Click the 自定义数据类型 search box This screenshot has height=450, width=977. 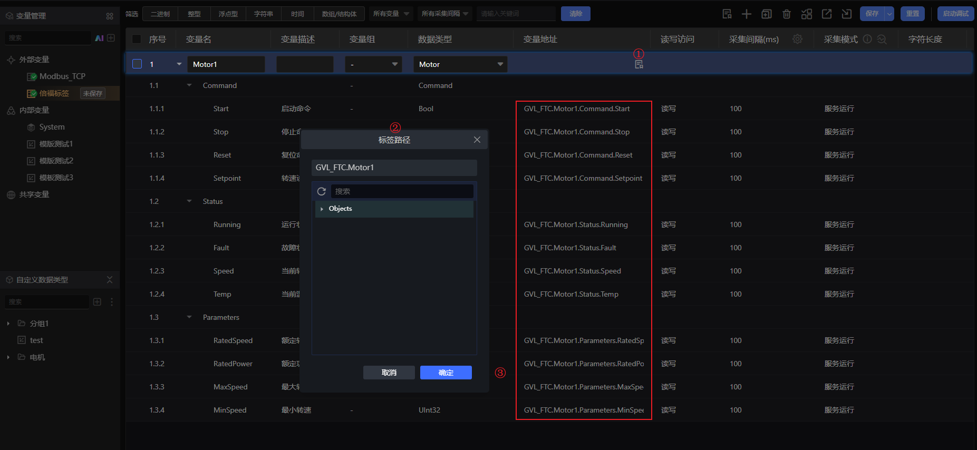click(x=47, y=302)
